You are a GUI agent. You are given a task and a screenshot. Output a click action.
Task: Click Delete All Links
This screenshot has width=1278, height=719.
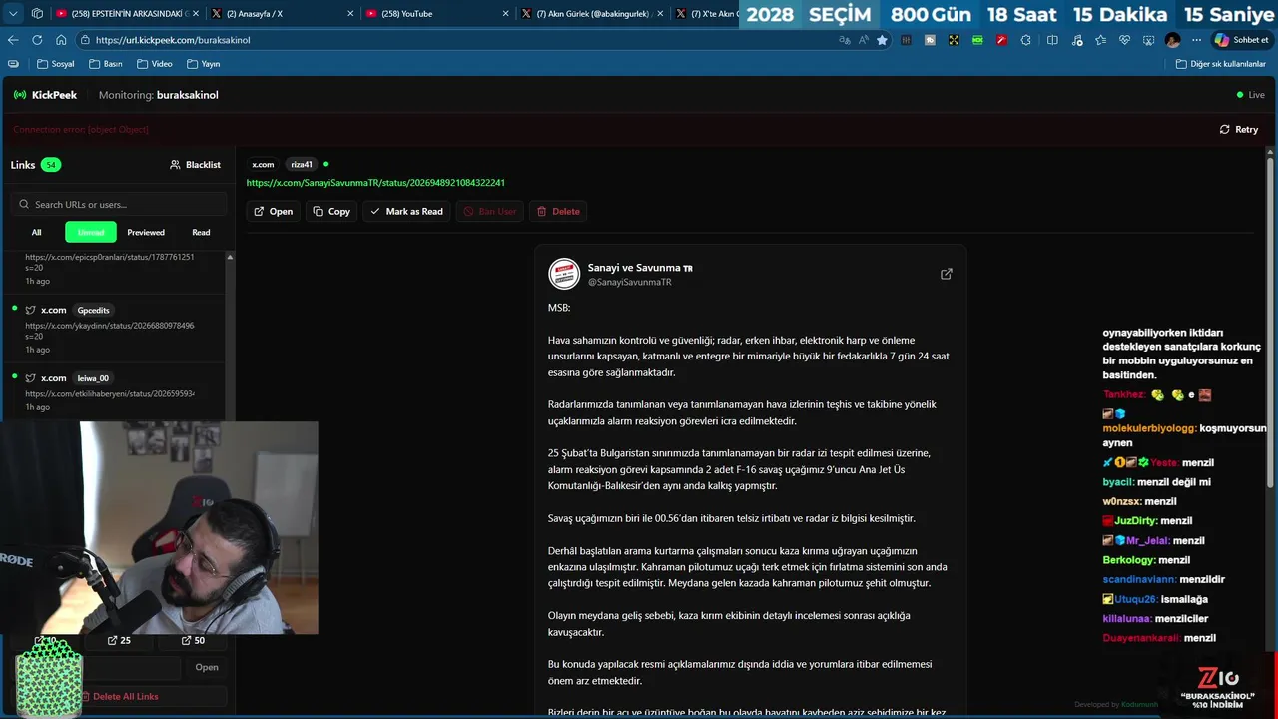pyautogui.click(x=119, y=696)
